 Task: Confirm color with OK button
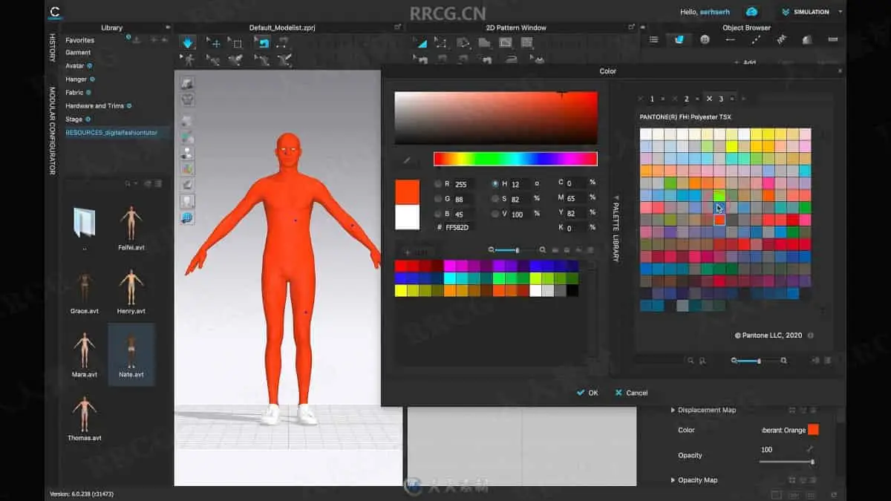click(x=587, y=393)
